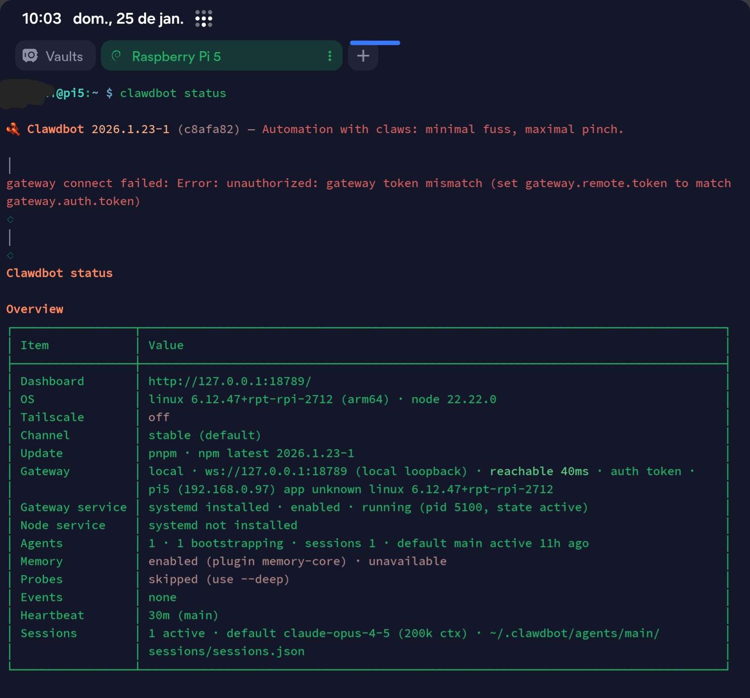Click the "gateway.auth.token)" error continuation text
This screenshot has width=750, height=698.
(x=73, y=201)
